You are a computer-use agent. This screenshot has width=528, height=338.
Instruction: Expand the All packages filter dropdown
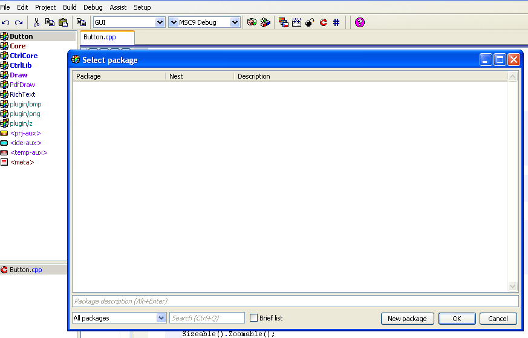click(x=161, y=318)
